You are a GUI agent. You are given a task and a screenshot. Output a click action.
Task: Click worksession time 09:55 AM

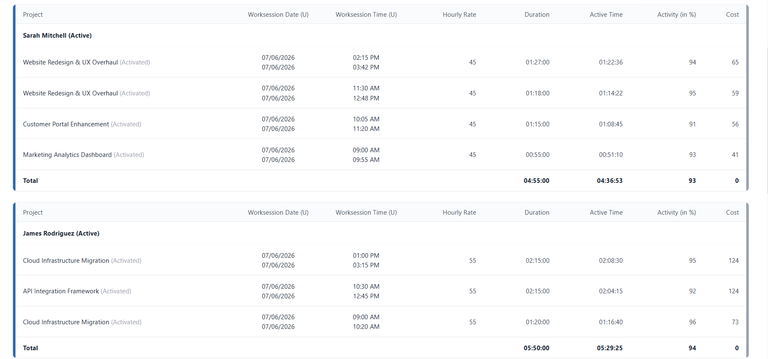366,160
